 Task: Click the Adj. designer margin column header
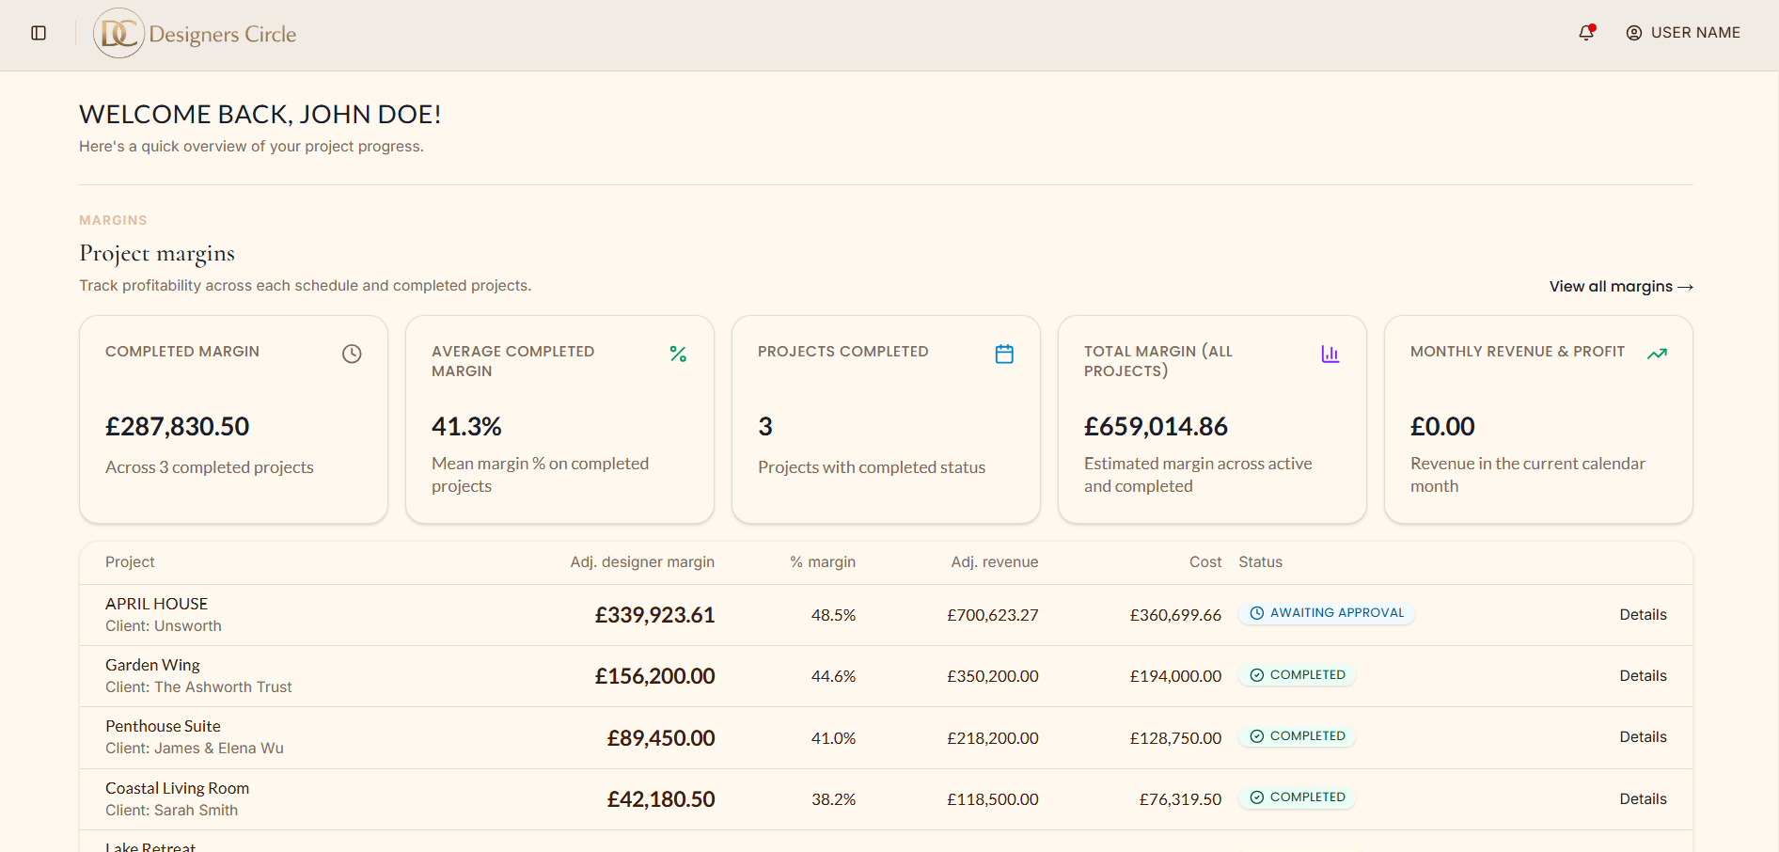pyautogui.click(x=642, y=561)
